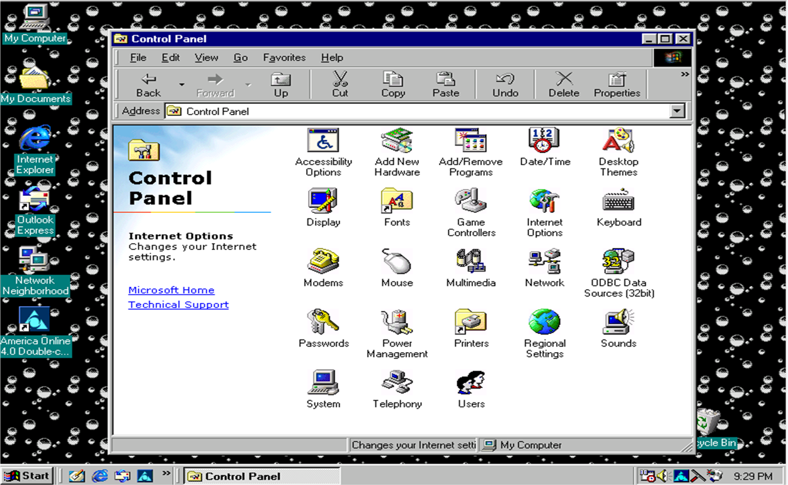788x485 pixels.
Task: Select the Game Controllers icon
Action: (471, 201)
